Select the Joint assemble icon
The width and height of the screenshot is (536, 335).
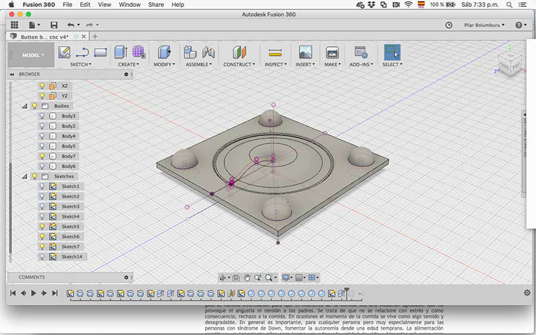[x=208, y=52]
